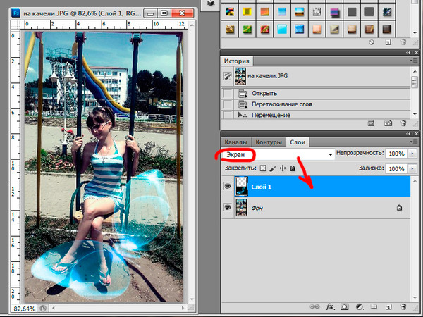The width and height of the screenshot is (423, 317).
Task: Click the Layers list scroll down arrow
Action: [415, 297]
